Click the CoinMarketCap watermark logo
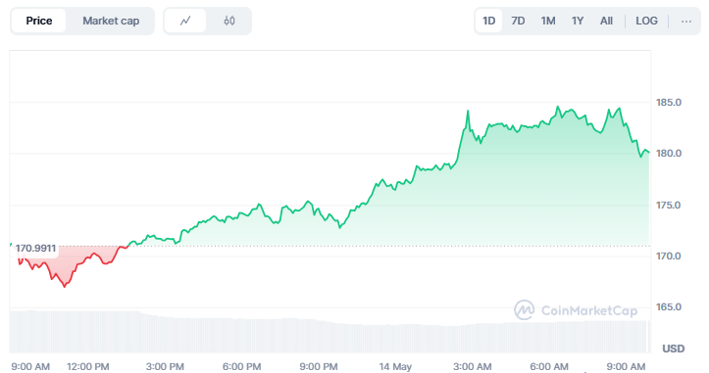Screen dimensions: 709x373 point(576,310)
